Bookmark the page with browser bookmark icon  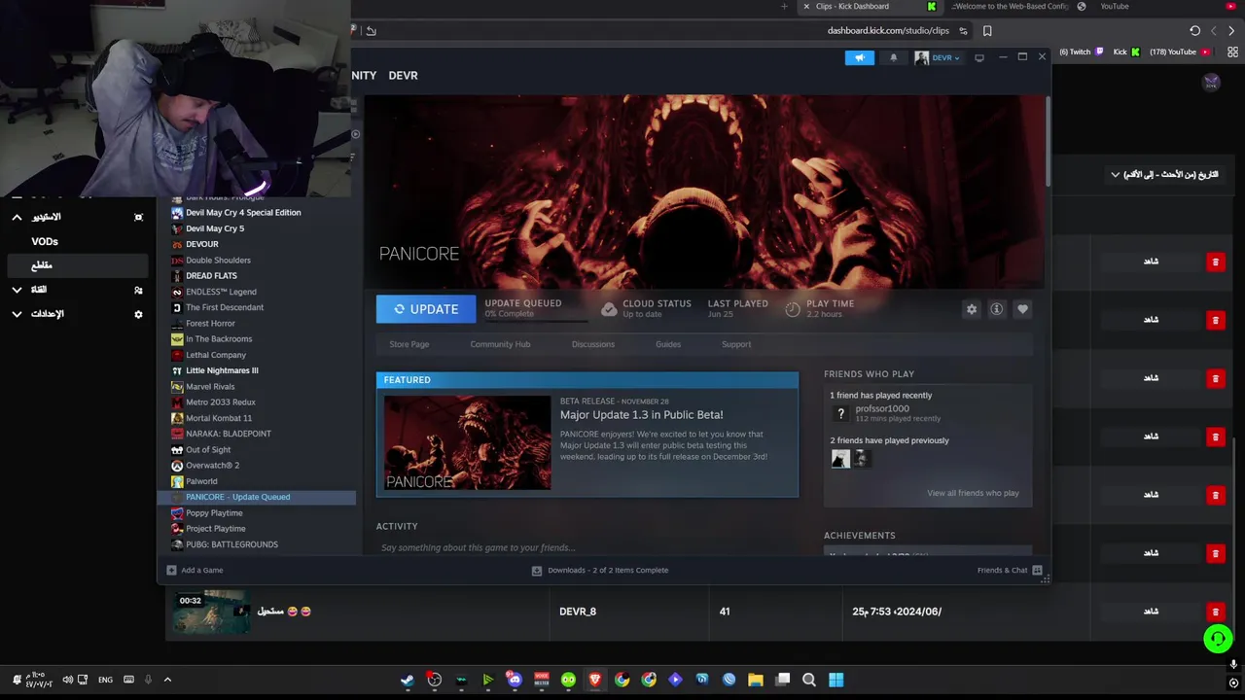pos(987,31)
